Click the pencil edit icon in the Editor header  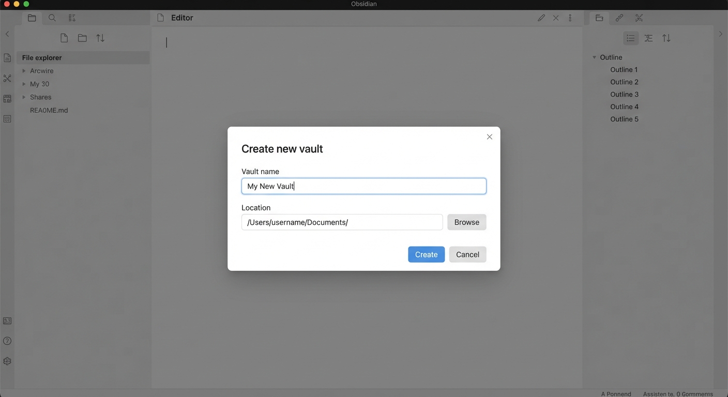click(541, 18)
